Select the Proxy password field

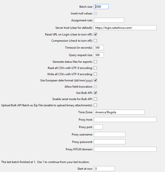pyautogui.click(x=110, y=142)
